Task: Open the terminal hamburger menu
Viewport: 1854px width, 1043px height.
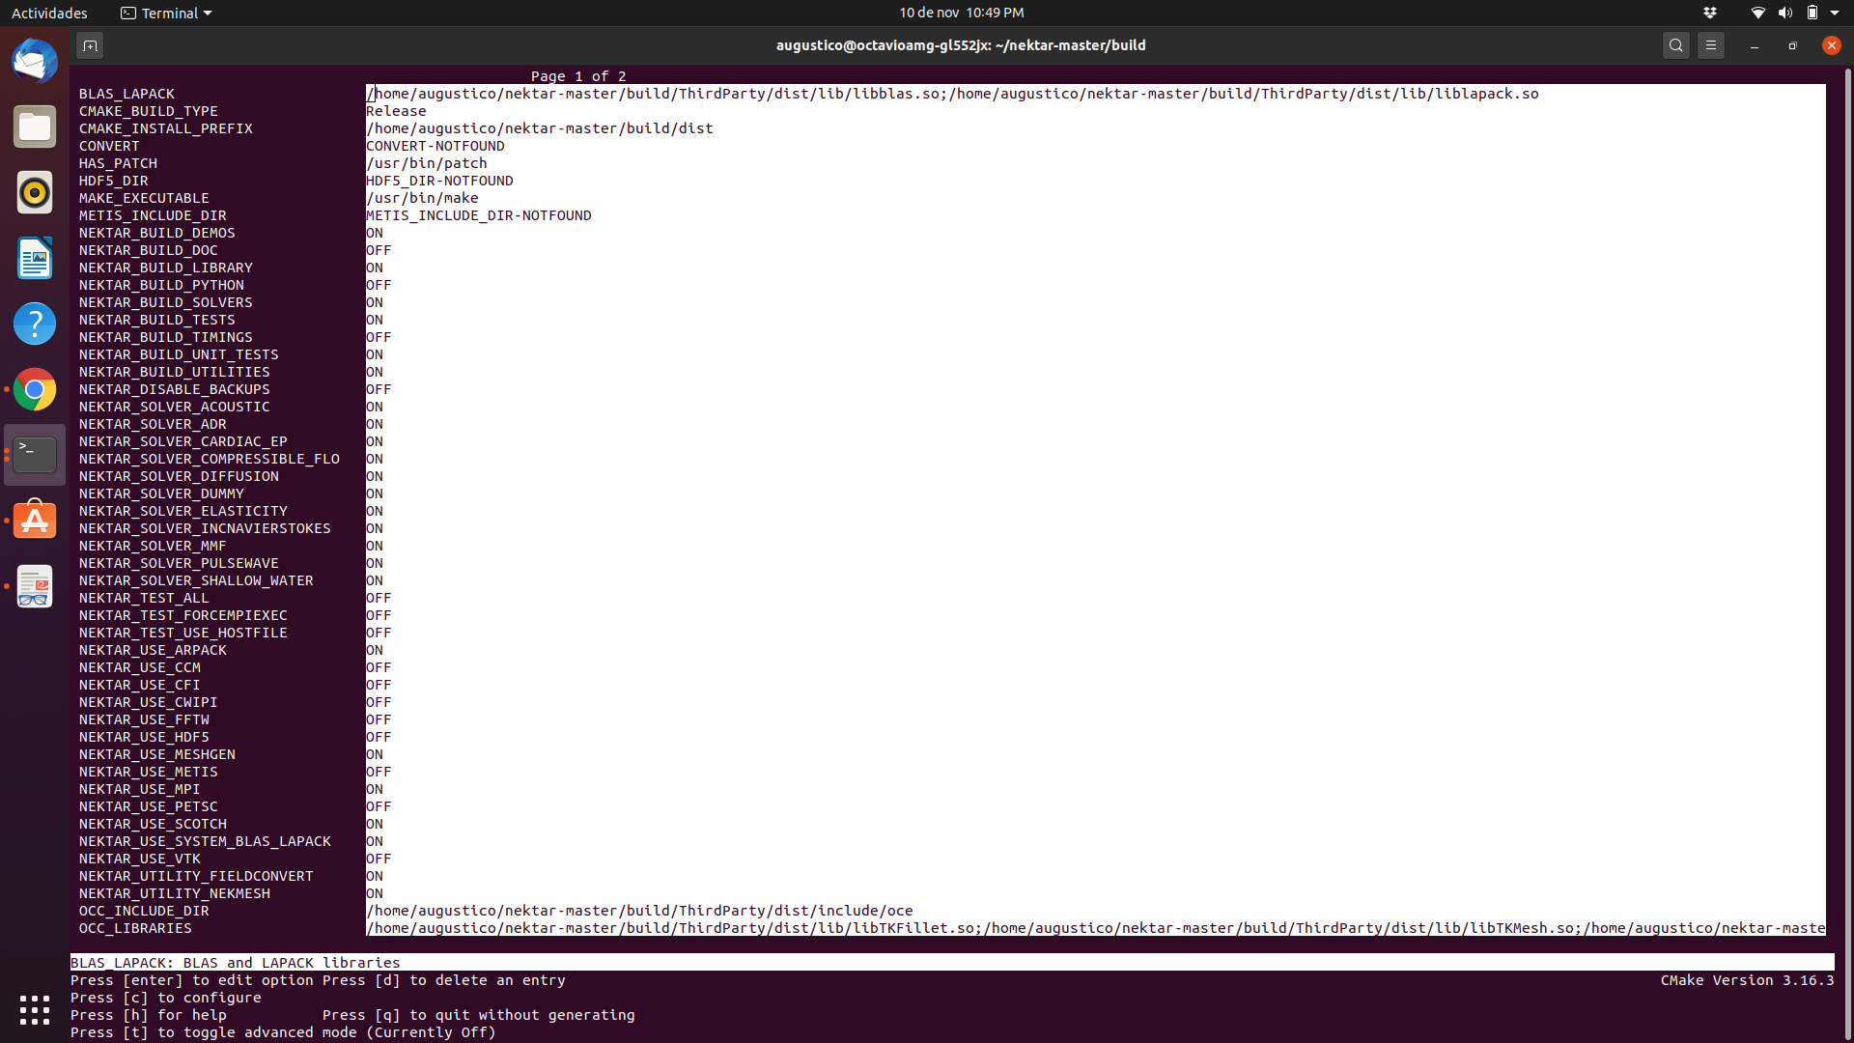Action: coord(1711,45)
